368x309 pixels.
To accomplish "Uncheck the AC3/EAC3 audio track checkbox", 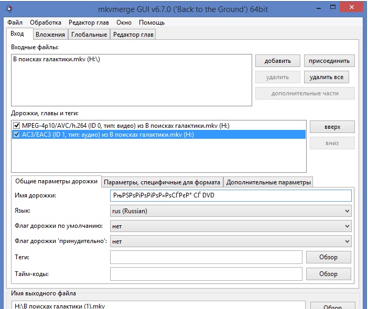I will tap(16, 135).
